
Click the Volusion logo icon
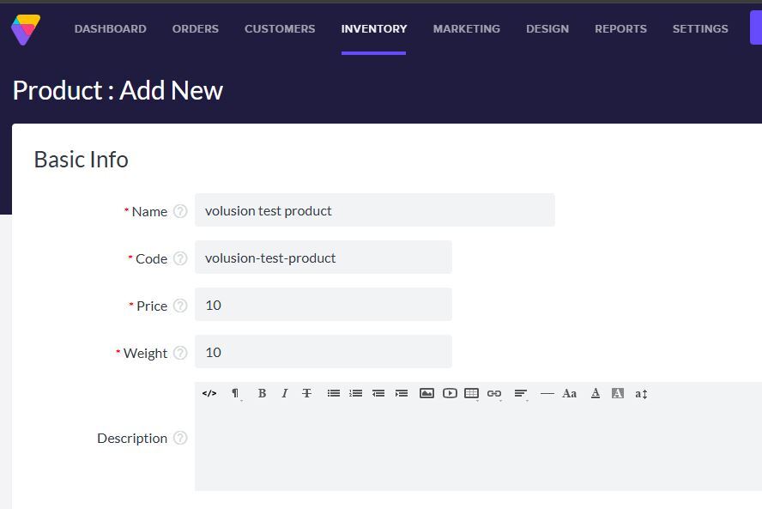(26, 28)
